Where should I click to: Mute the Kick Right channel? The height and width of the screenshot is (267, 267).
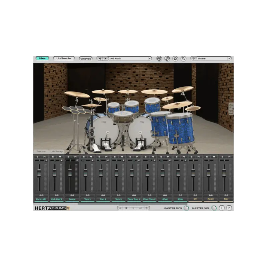click(60, 157)
